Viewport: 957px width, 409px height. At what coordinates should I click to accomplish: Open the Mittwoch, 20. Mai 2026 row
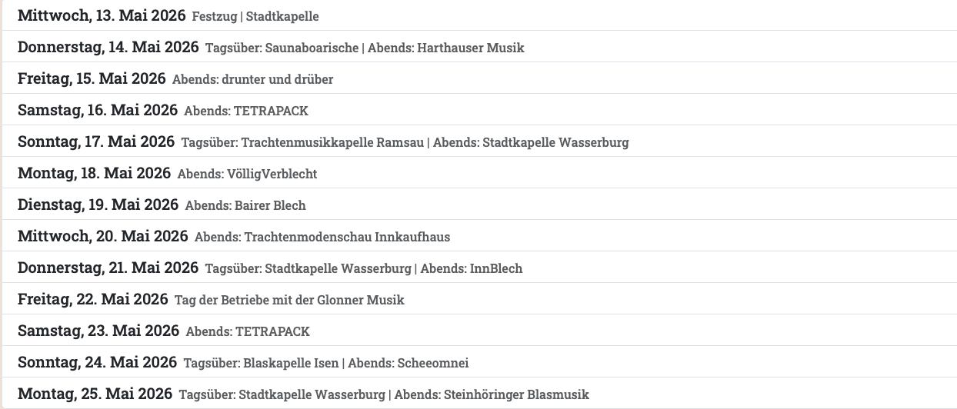coord(102,236)
